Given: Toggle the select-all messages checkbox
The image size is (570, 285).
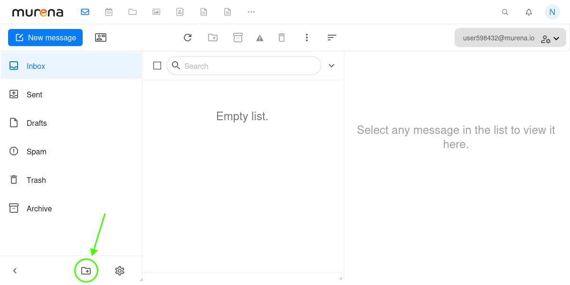Looking at the screenshot, I should 157,66.
